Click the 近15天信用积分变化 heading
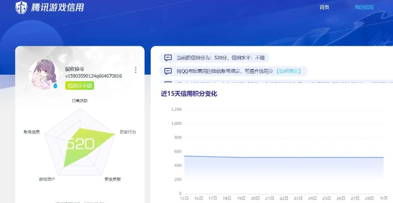This screenshot has height=203, width=393. click(189, 94)
